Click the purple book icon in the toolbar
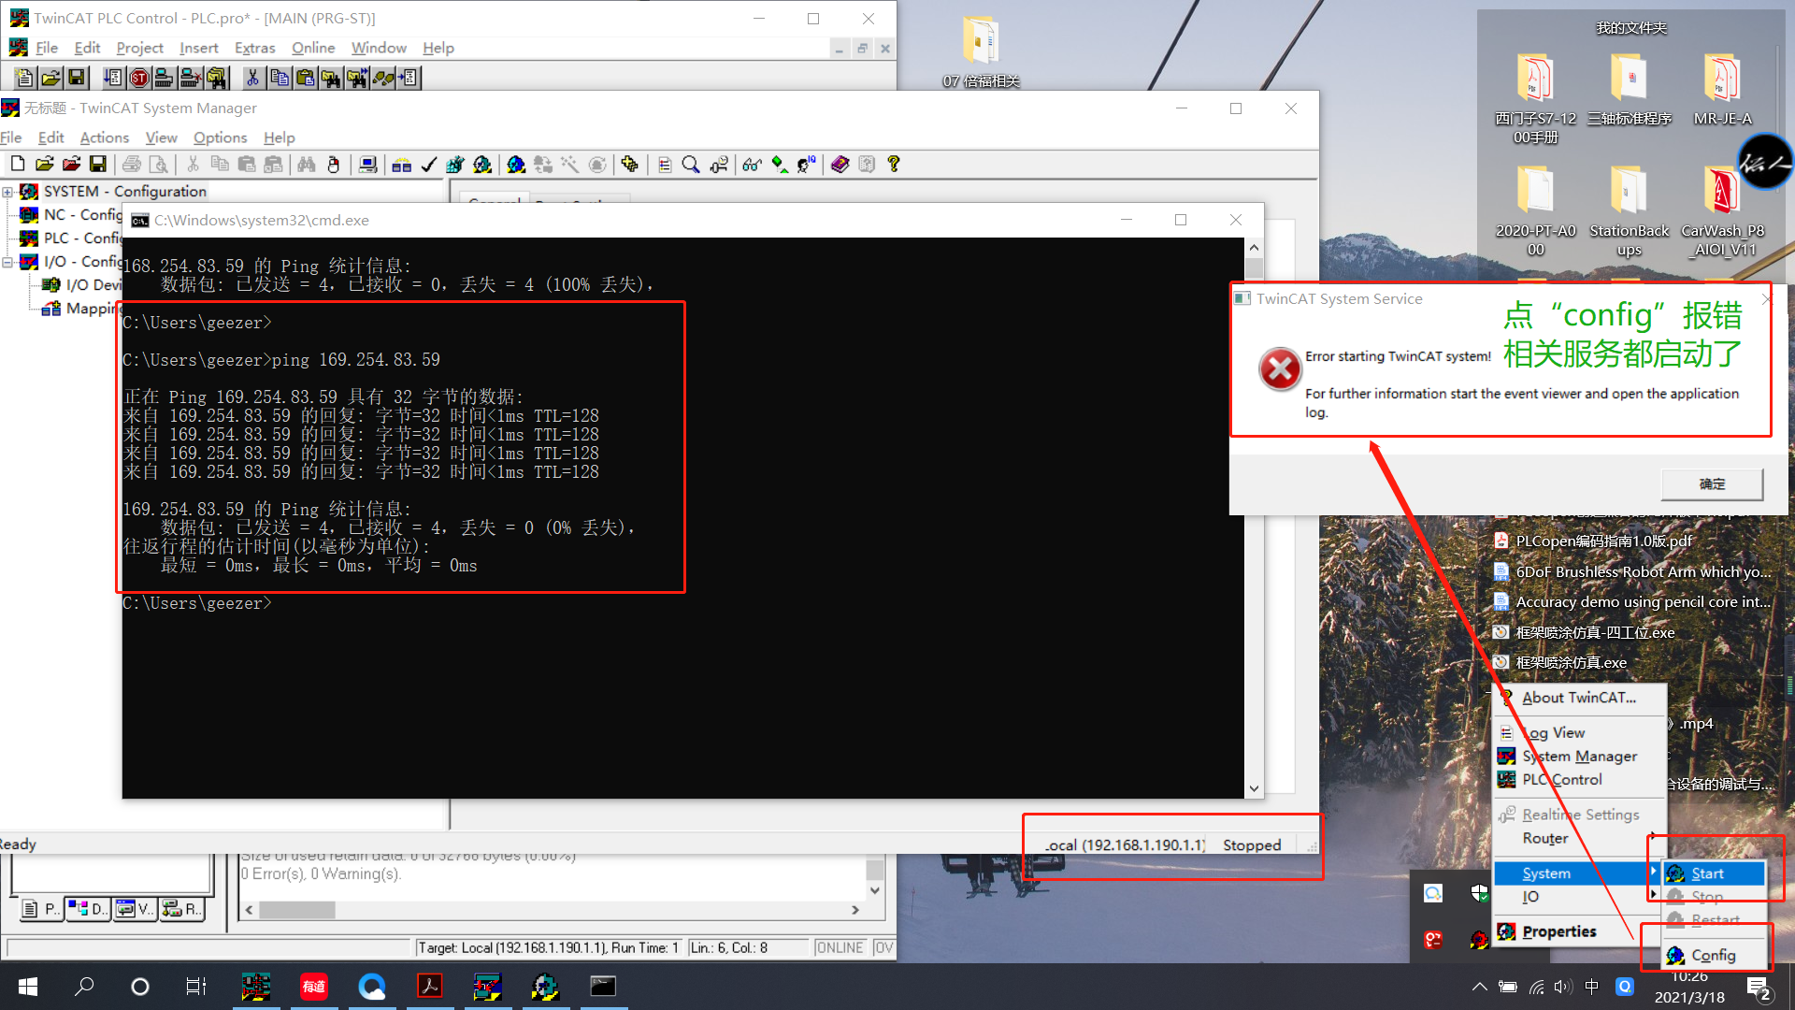Screen dimensions: 1795x1010 (x=840, y=165)
